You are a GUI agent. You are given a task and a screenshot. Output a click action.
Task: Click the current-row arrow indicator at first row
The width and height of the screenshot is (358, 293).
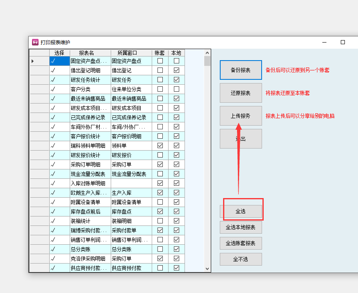pyautogui.click(x=33, y=61)
